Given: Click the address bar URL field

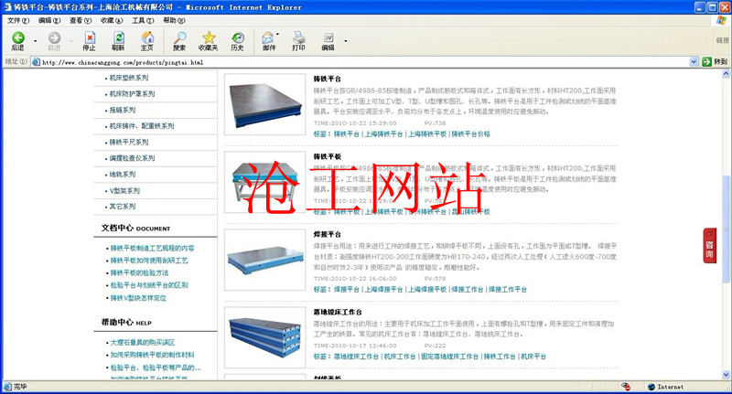Looking at the screenshot, I should (357, 62).
